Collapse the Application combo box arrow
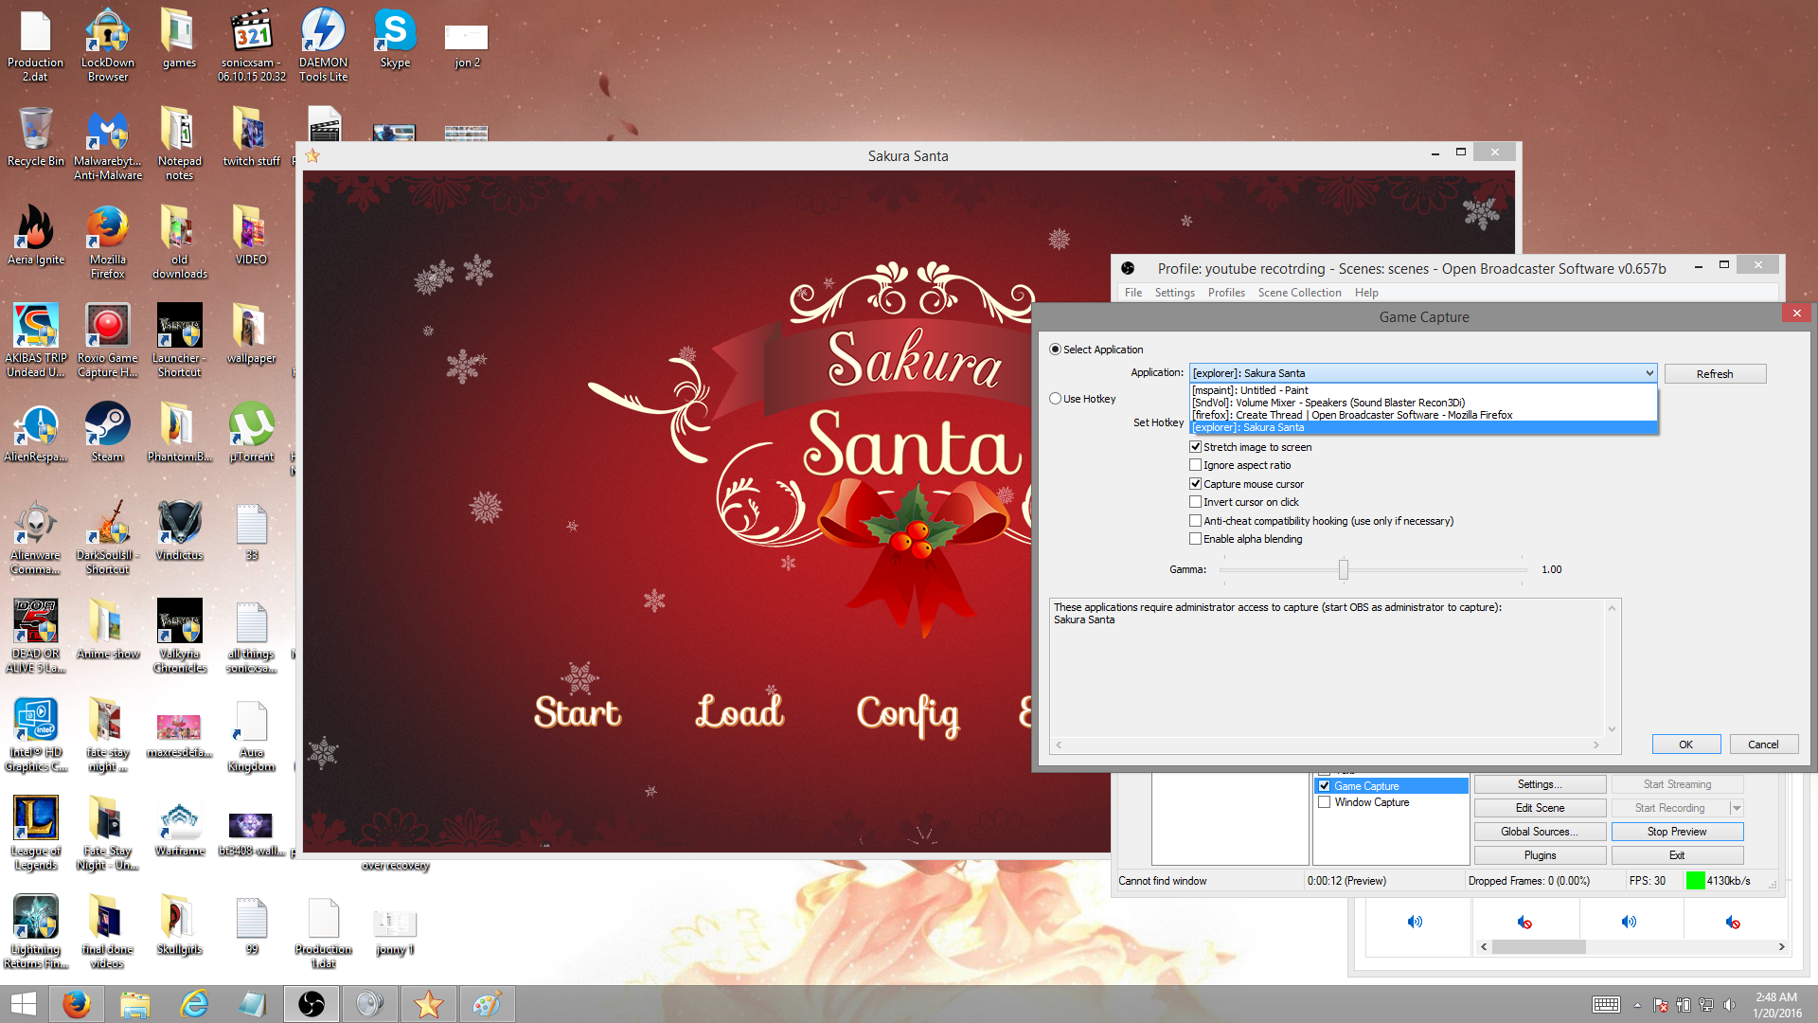This screenshot has width=1818, height=1023. point(1649,373)
